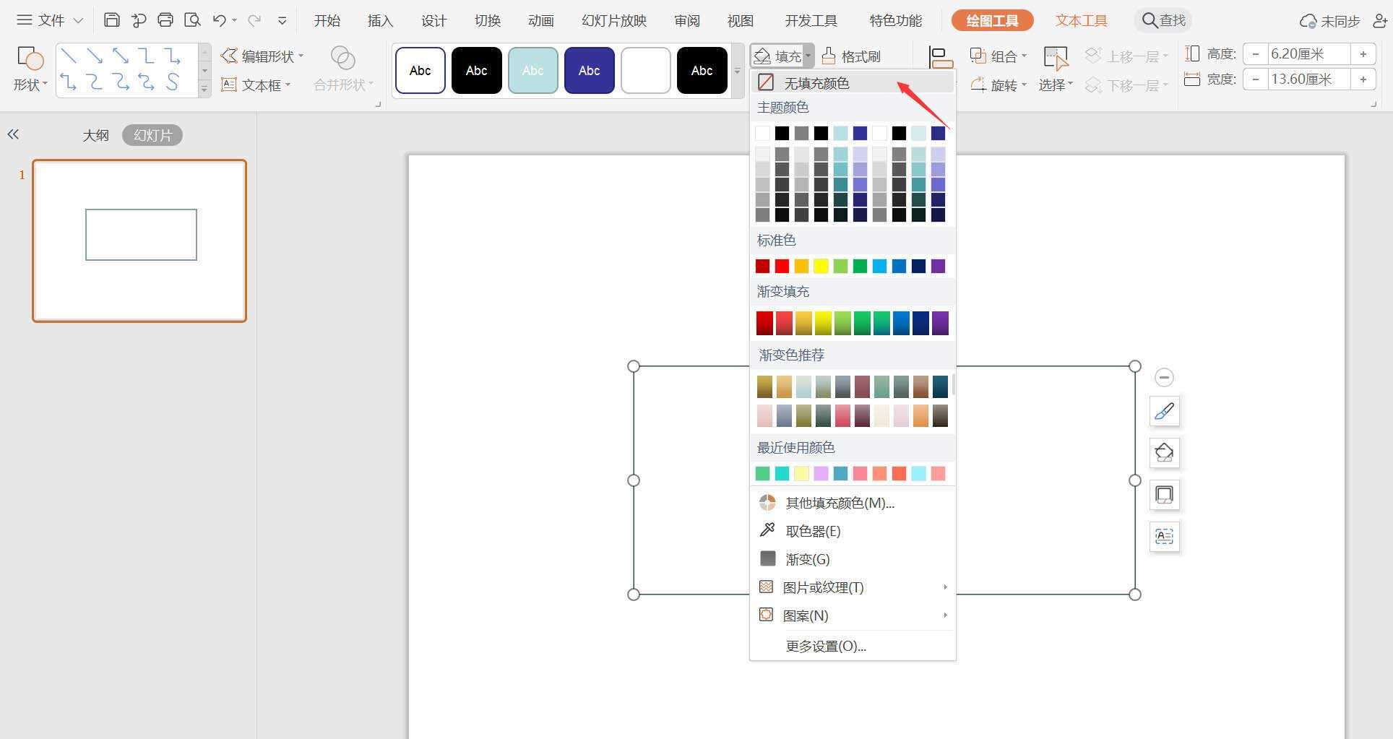Switch to Outline (大纲) view toggle
Viewport: 1393px width, 739px height.
[95, 135]
